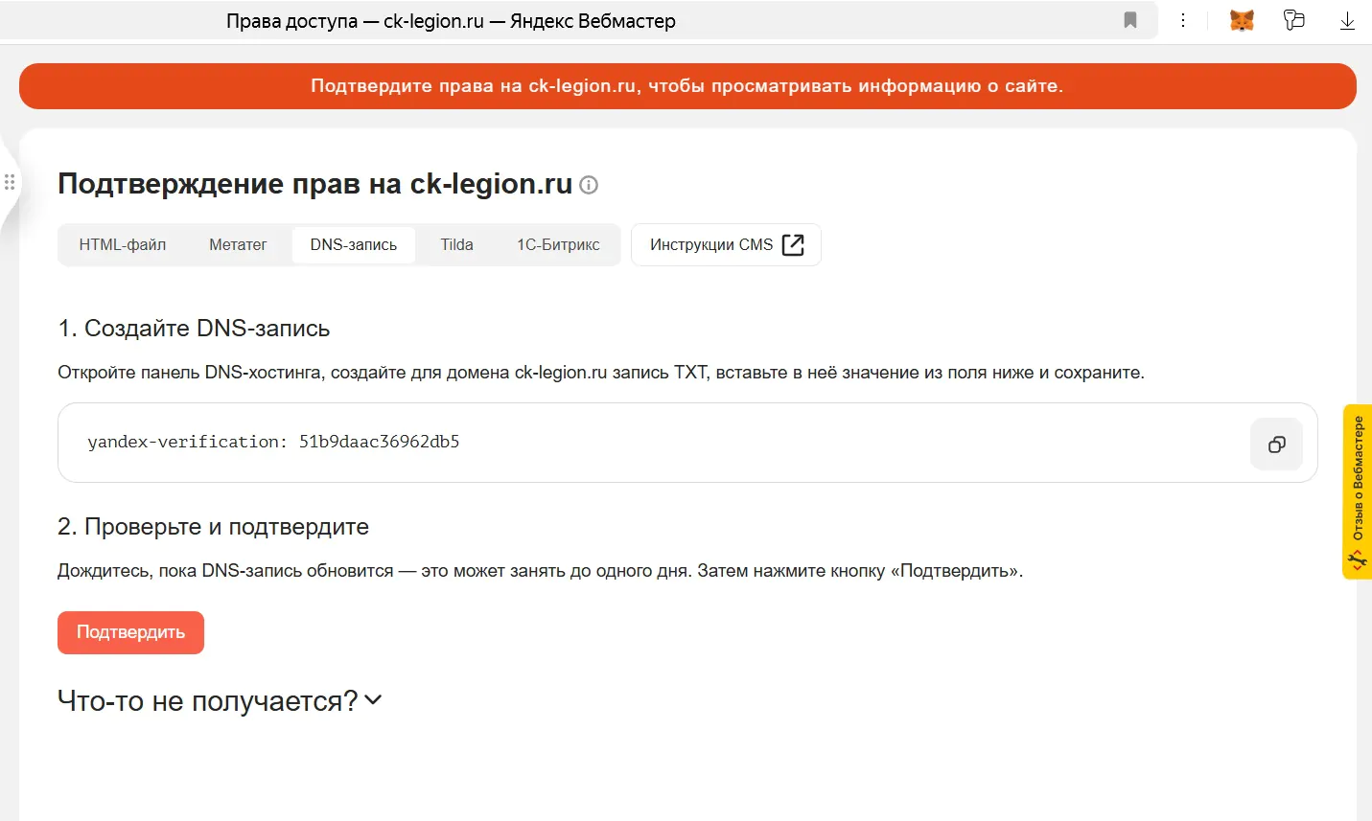Viewport: 1372px width, 821px height.
Task: Click the Подтвердить button
Action: tap(130, 632)
